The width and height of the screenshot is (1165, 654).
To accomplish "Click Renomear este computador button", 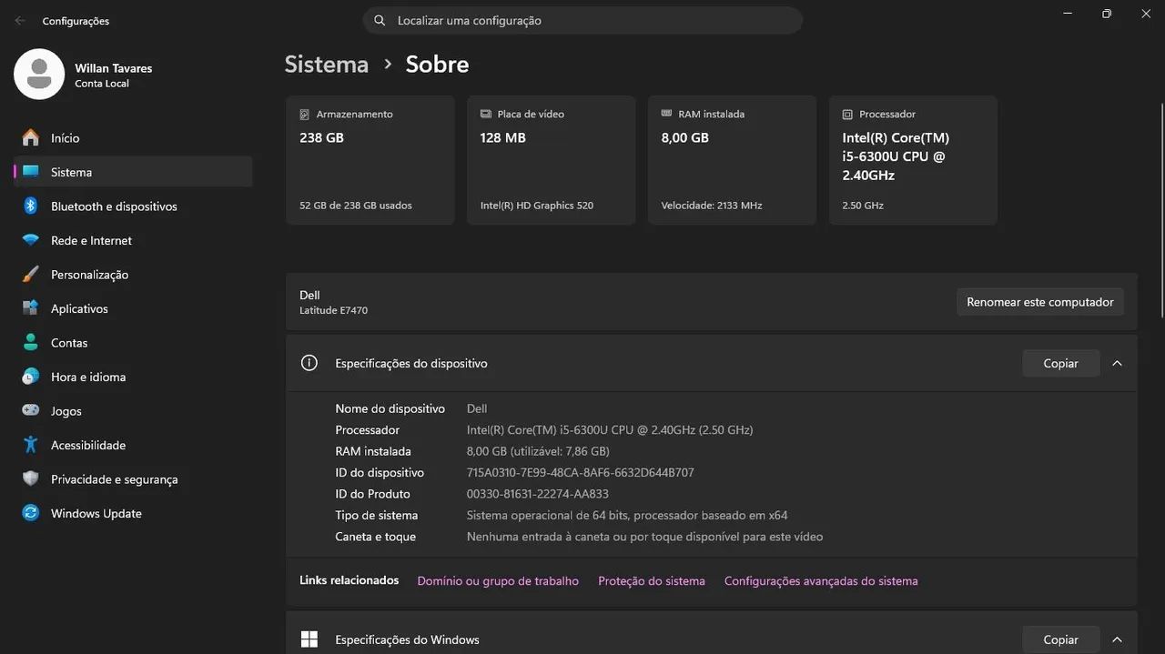I will 1040,302.
